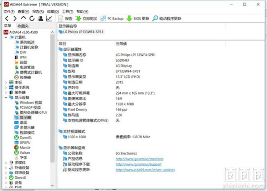Expand the 主板 tree node
Screen dimensions: 267x191
pyautogui.click(x=6, y=82)
